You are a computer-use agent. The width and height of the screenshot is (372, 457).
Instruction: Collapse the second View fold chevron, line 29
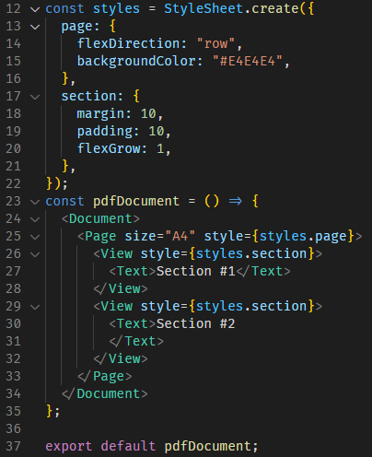coord(35,307)
